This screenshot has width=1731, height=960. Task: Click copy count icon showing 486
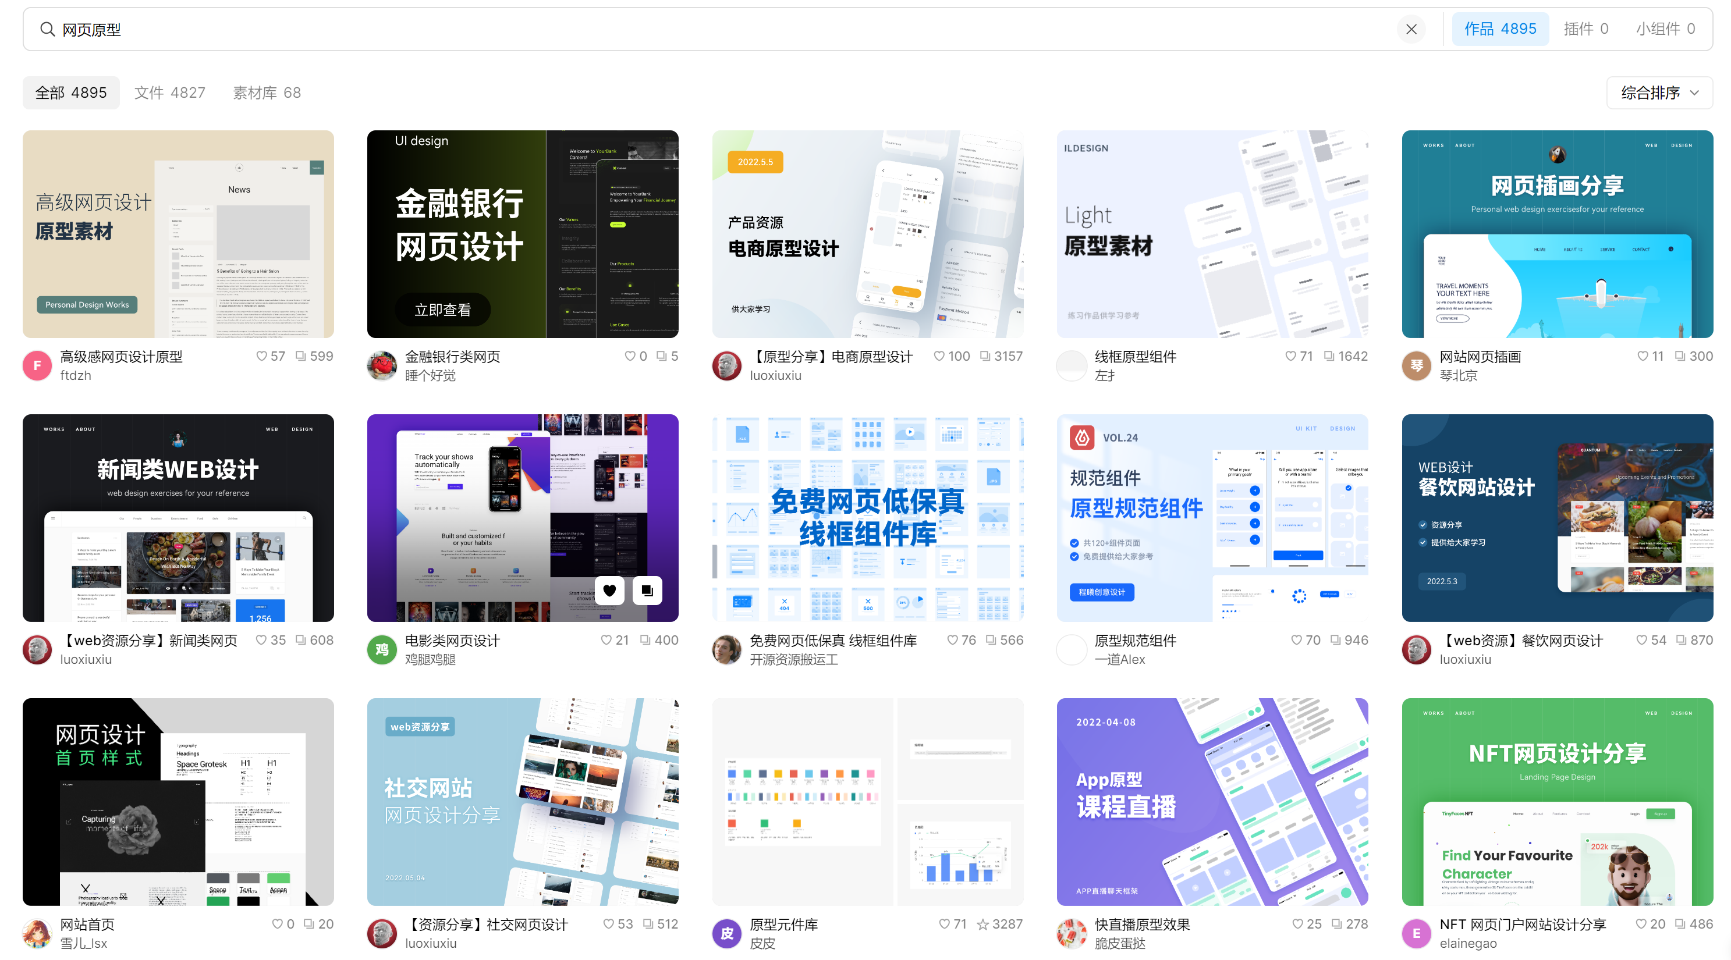click(1680, 924)
